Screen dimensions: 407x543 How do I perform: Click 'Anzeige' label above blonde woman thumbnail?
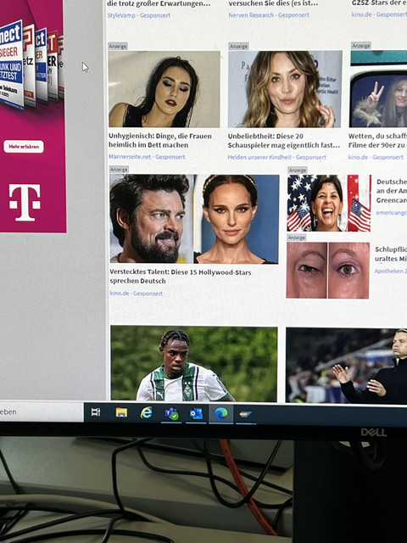click(x=238, y=46)
